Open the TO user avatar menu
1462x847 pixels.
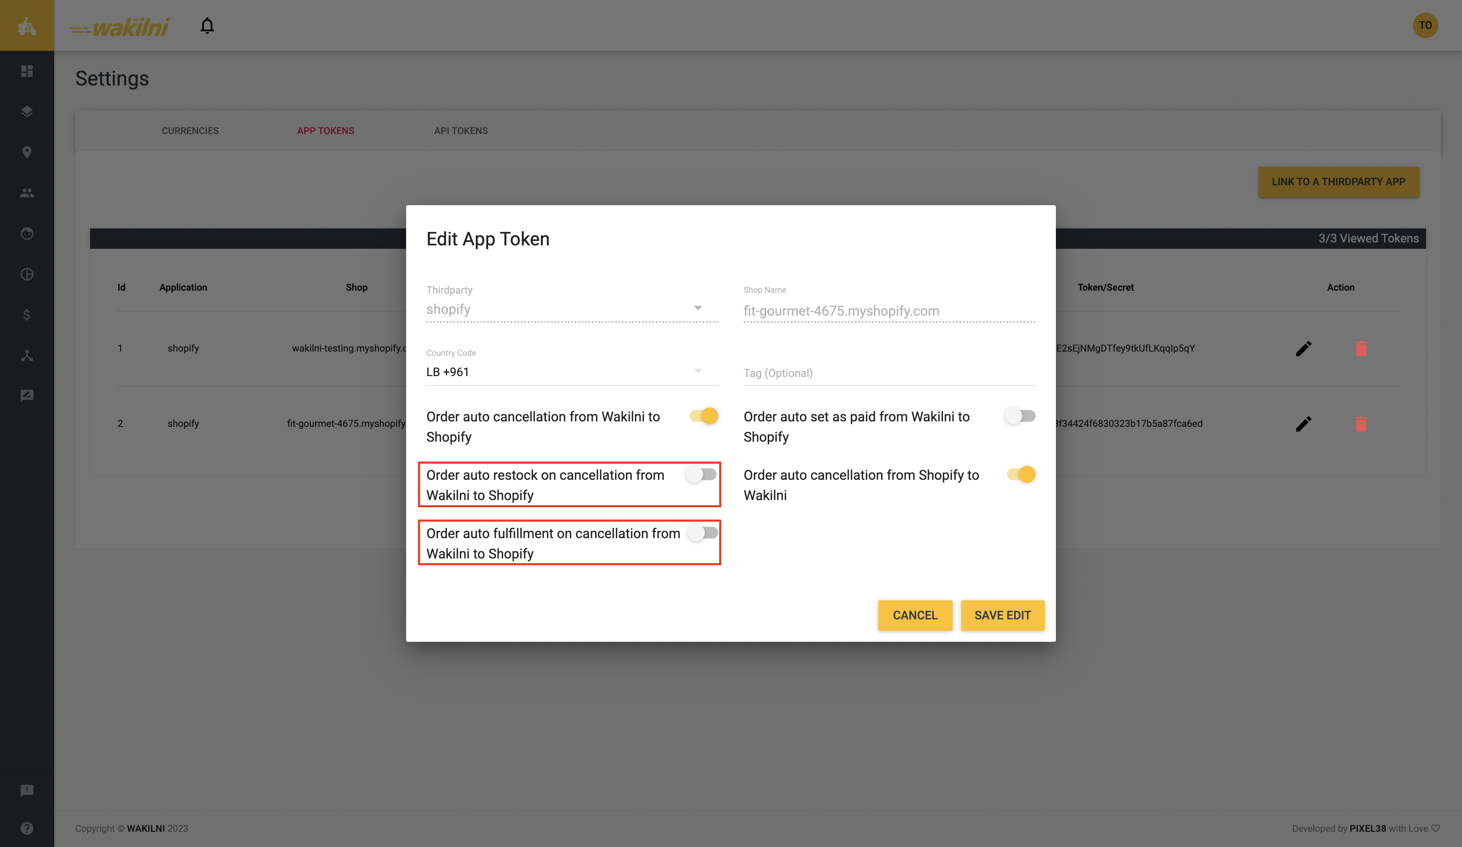(x=1425, y=25)
